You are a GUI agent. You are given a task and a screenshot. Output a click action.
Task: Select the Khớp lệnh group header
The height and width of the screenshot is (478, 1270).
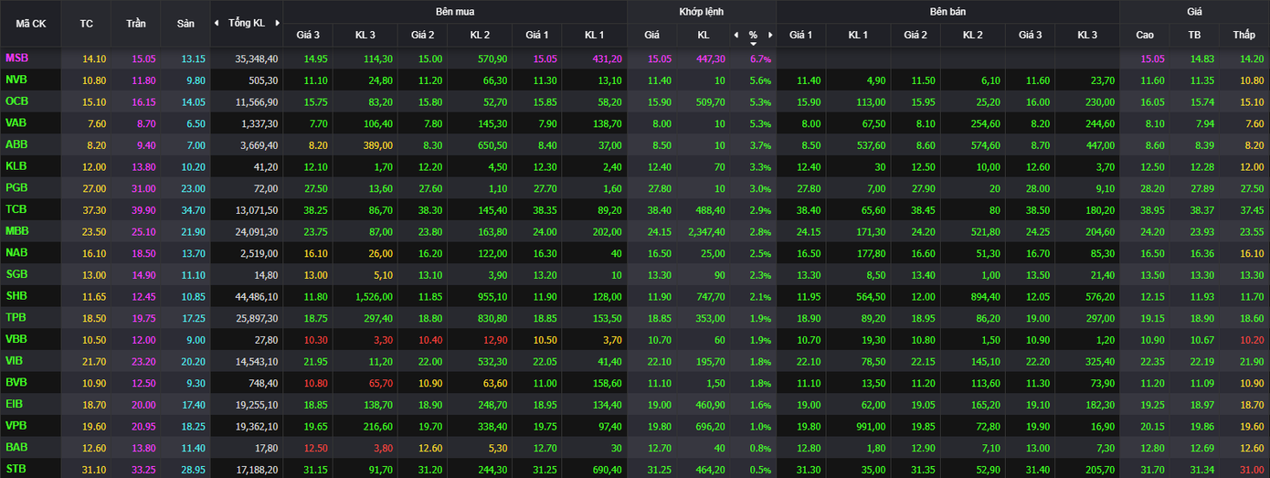tap(701, 11)
